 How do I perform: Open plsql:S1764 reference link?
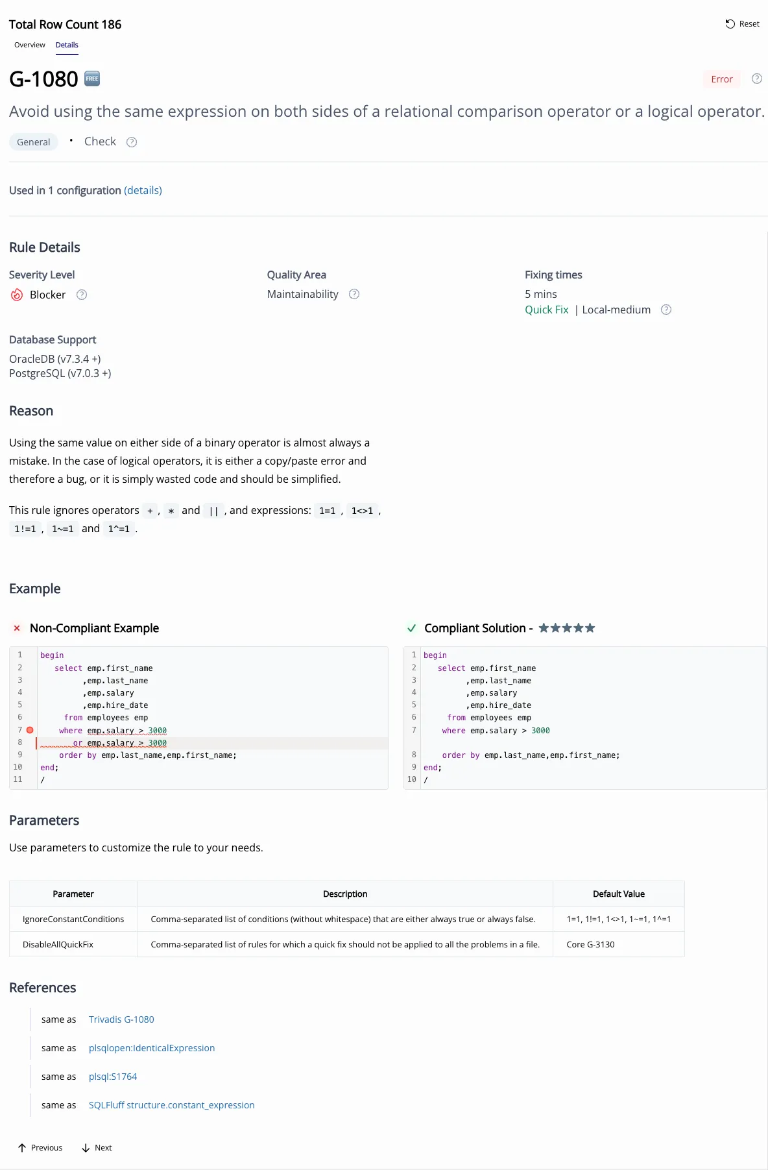click(113, 1077)
